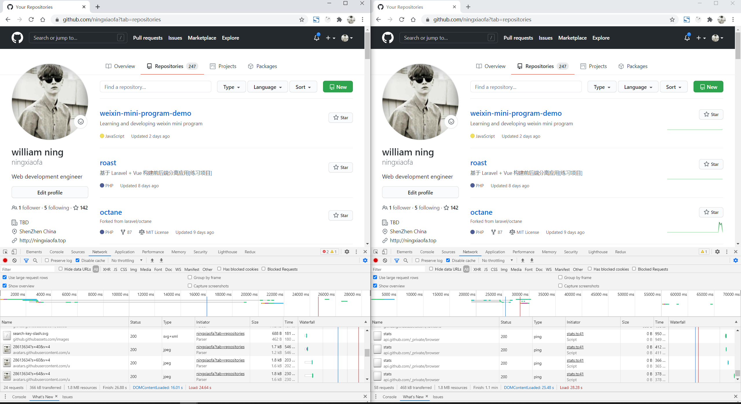Open http://ningxiaofa.top link in left window
The width and height of the screenshot is (741, 404).
(x=43, y=240)
